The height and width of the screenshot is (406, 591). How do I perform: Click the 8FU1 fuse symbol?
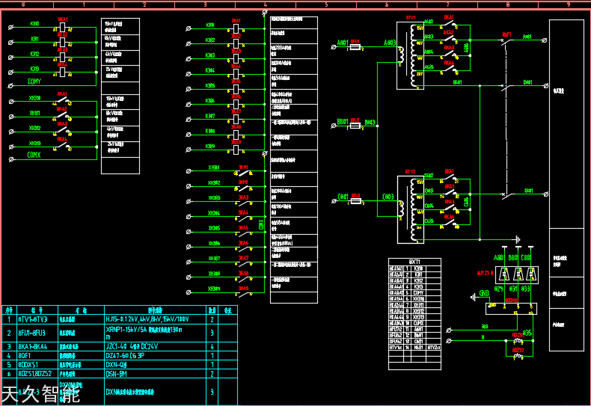click(355, 46)
